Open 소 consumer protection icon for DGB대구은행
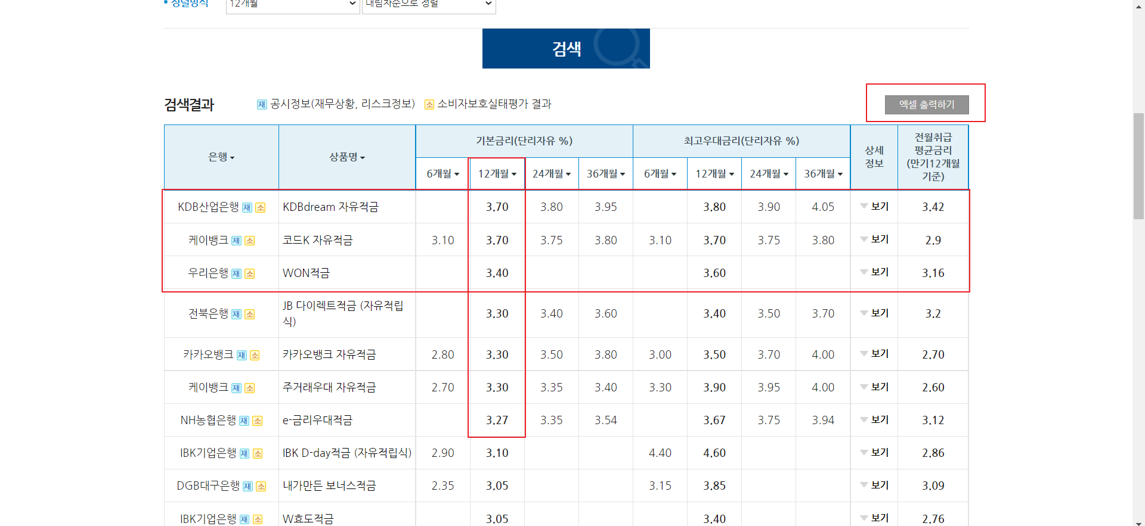The height and width of the screenshot is (526, 1145). pyautogui.click(x=261, y=486)
